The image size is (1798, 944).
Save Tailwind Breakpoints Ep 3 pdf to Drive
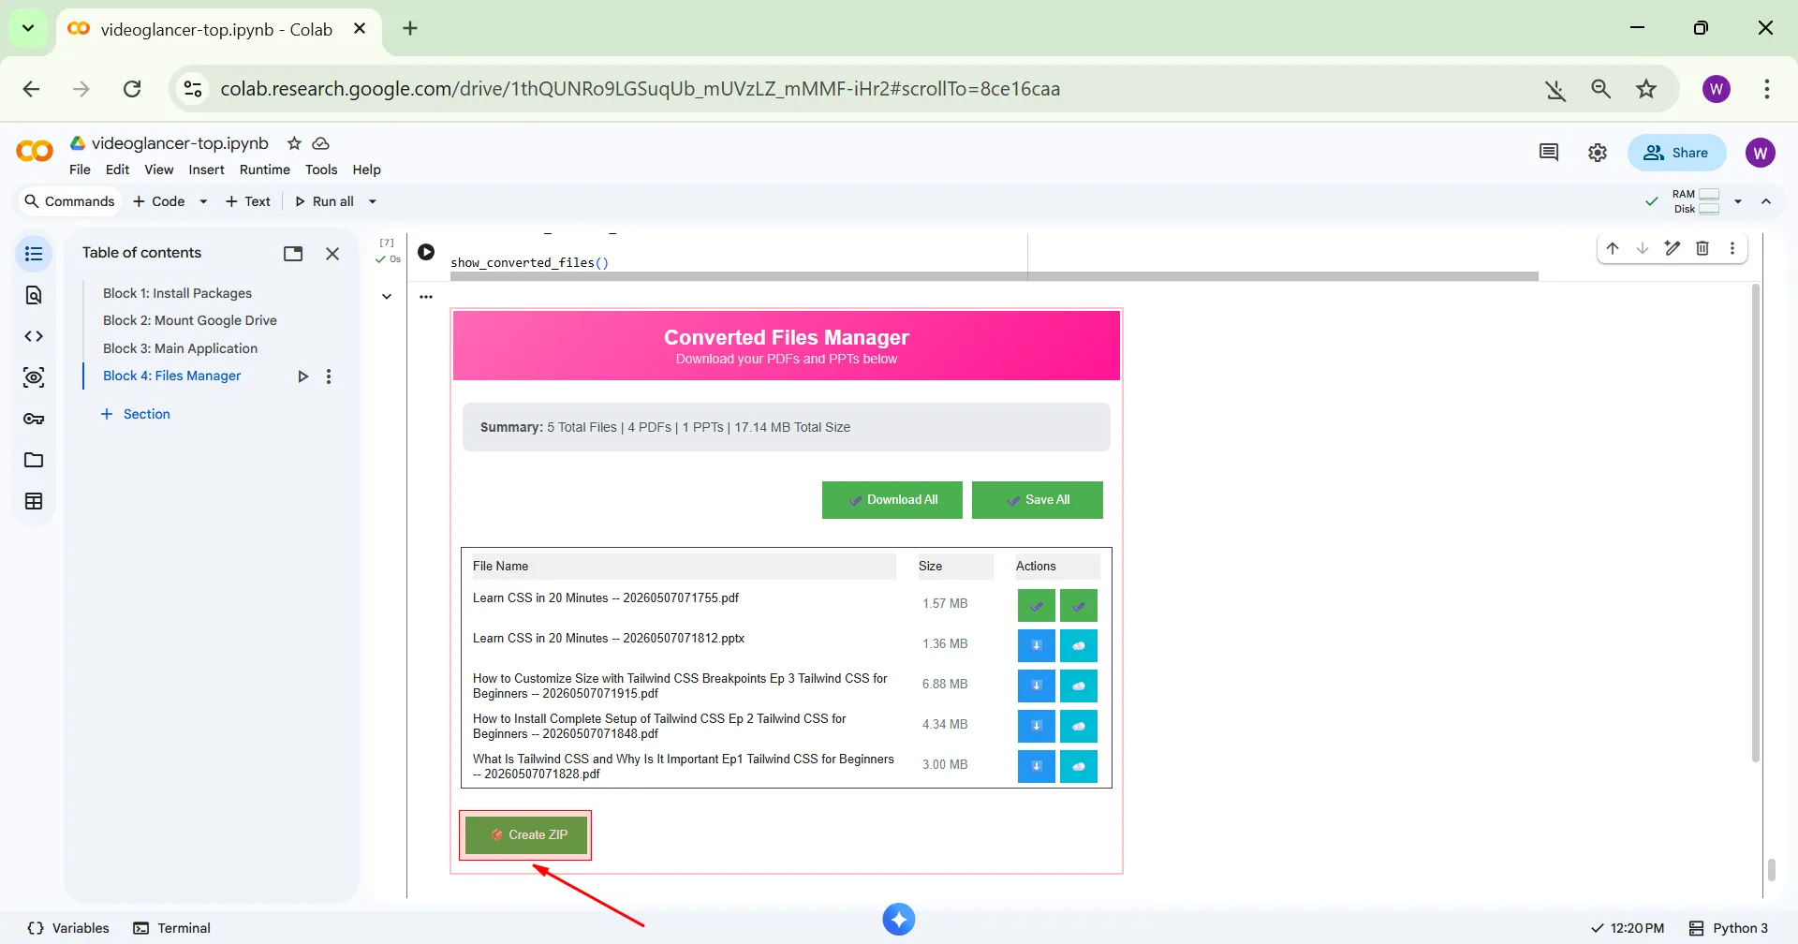point(1079,686)
